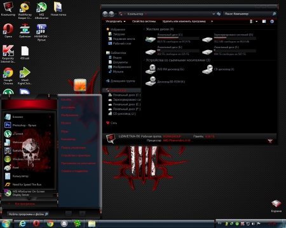Select Недавние места in navigation pane
Screen dimensions: 286x228
[x=121, y=39]
